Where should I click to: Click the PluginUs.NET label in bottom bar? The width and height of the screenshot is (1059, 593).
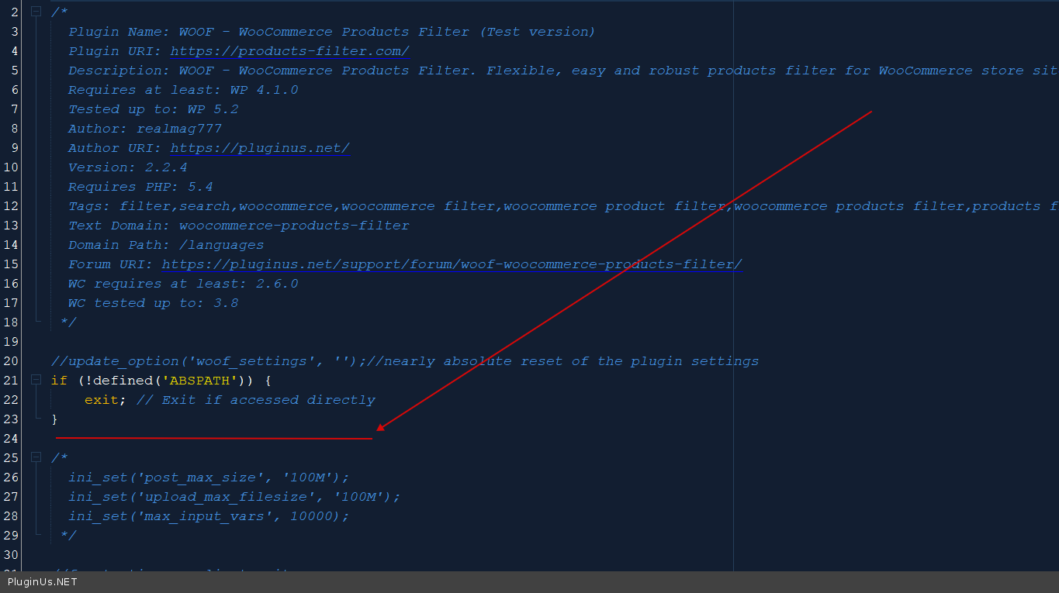coord(43,581)
